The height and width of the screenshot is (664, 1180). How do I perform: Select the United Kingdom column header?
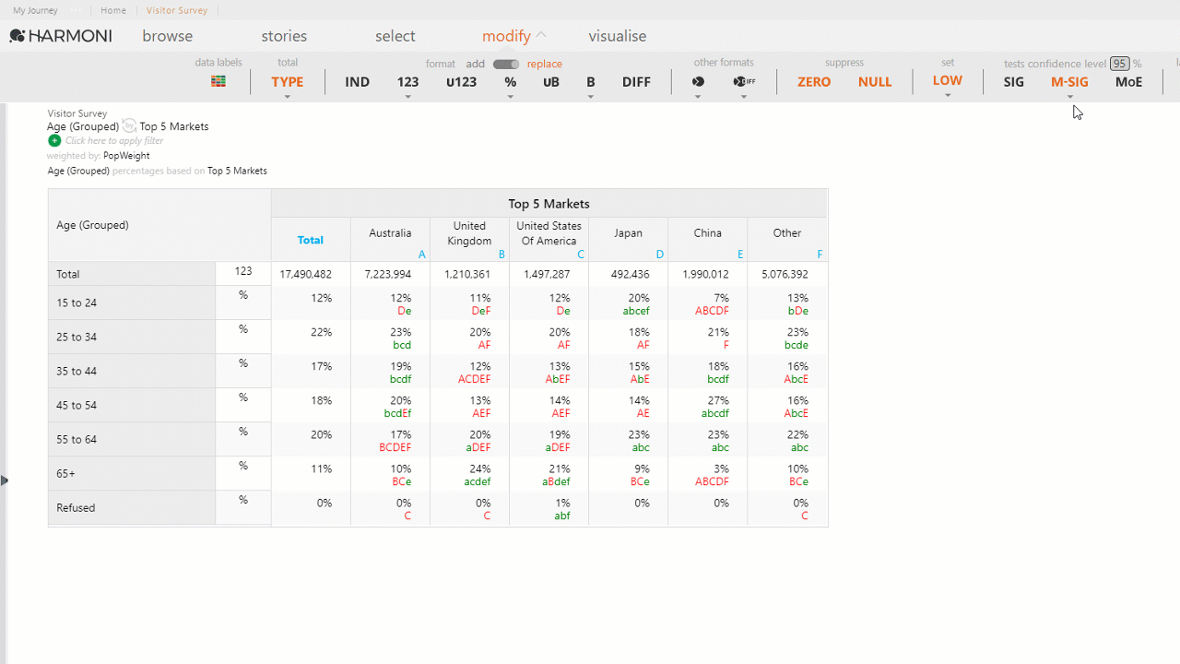pyautogui.click(x=469, y=240)
